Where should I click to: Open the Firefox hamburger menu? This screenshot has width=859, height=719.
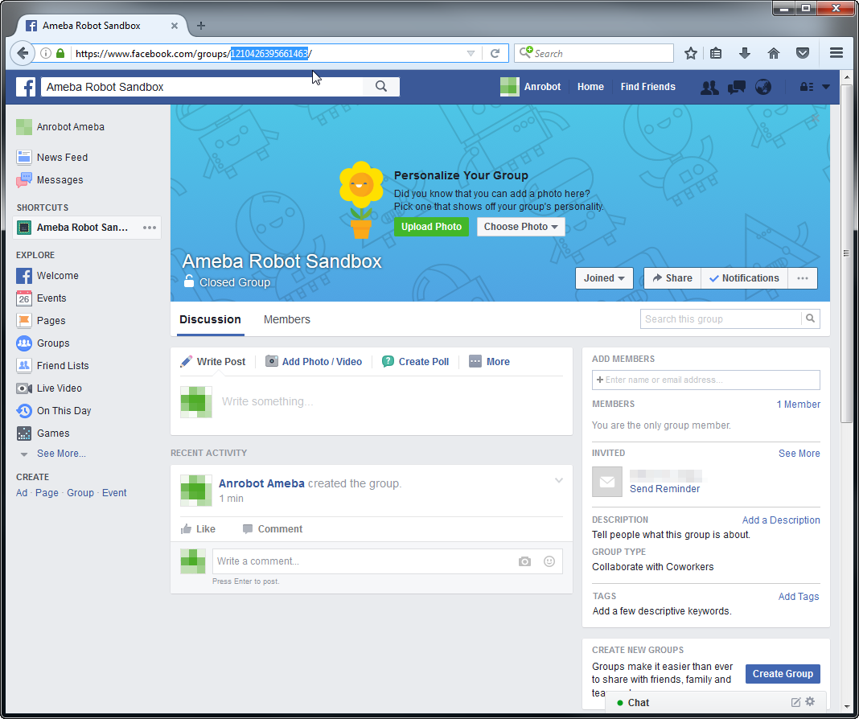tap(836, 53)
